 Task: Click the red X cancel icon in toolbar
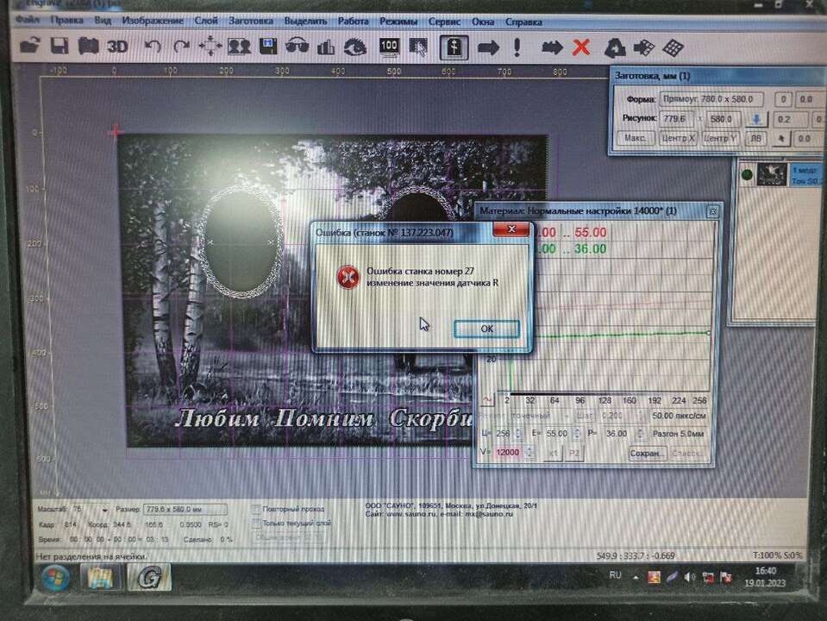[x=581, y=47]
